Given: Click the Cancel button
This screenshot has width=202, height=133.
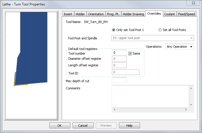Looking at the screenshot, I should click(83, 126).
